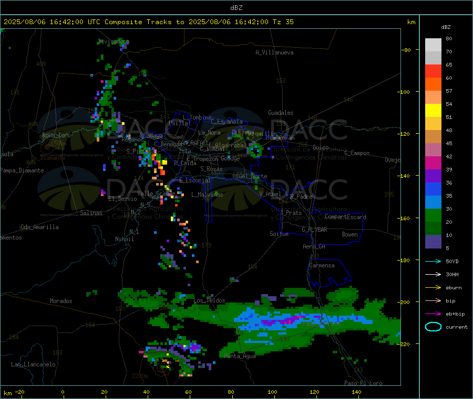
Task: Click the Morados map label
Action: pos(61,301)
